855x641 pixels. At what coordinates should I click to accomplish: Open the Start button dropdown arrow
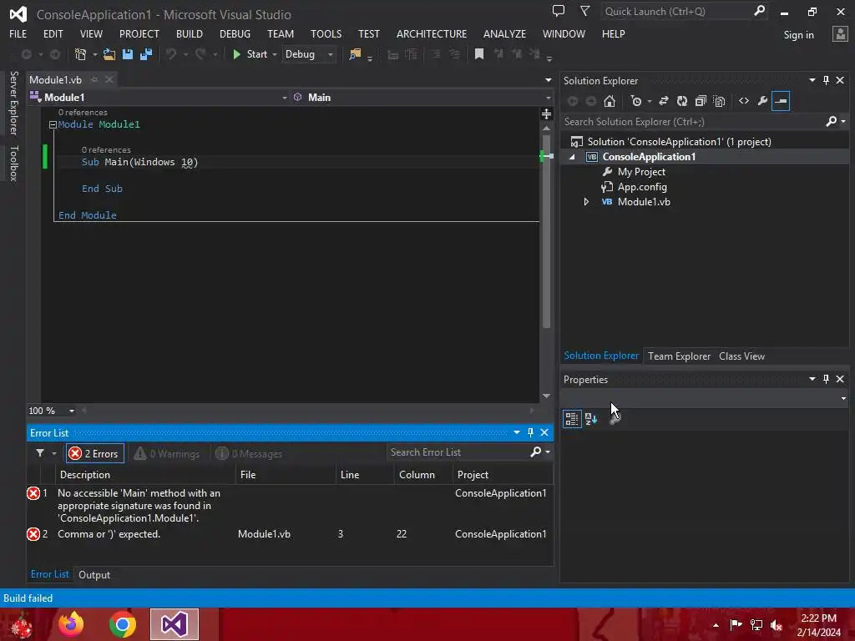tap(275, 54)
